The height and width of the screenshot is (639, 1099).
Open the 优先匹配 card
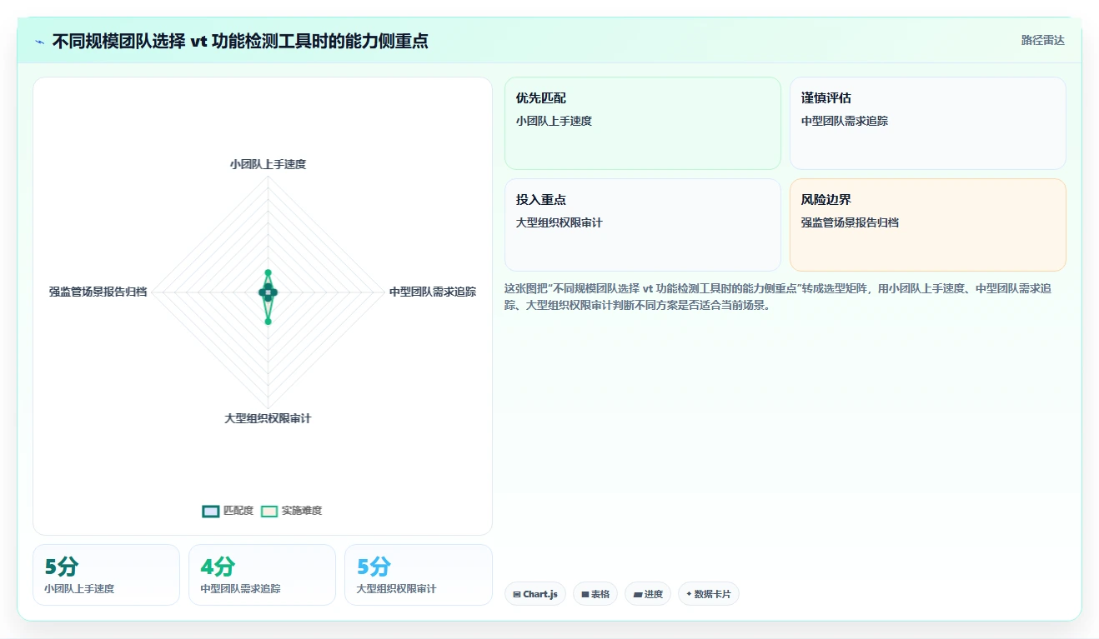coord(643,123)
